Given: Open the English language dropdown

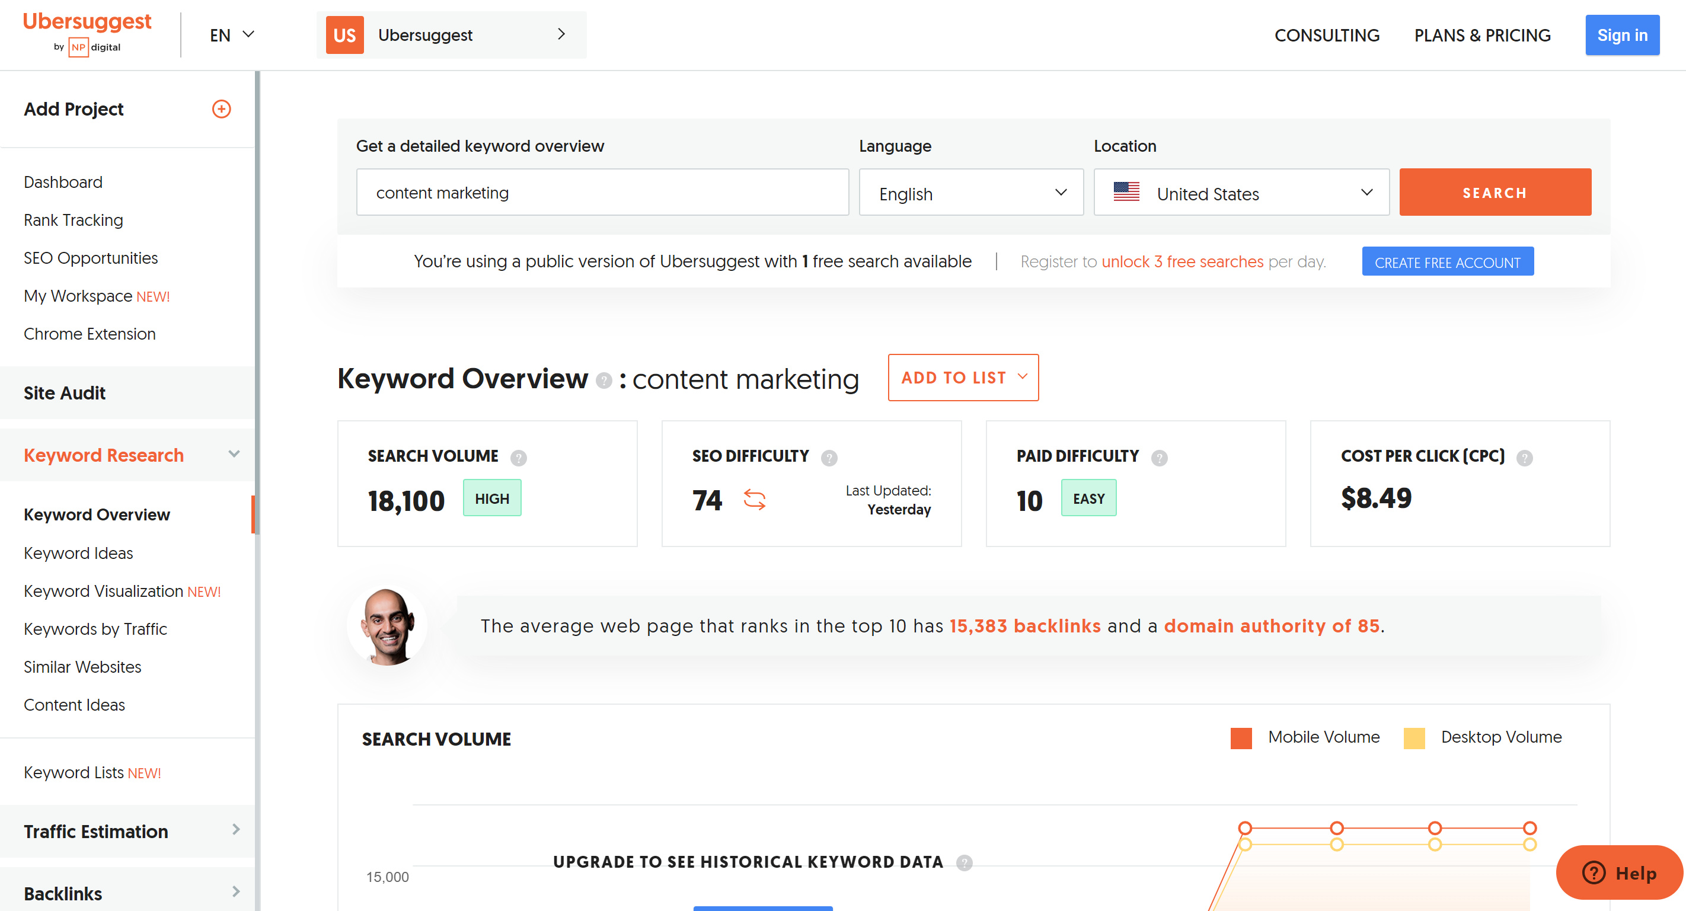Looking at the screenshot, I should [x=970, y=192].
